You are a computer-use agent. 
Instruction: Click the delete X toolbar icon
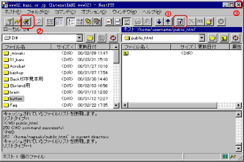point(192,22)
